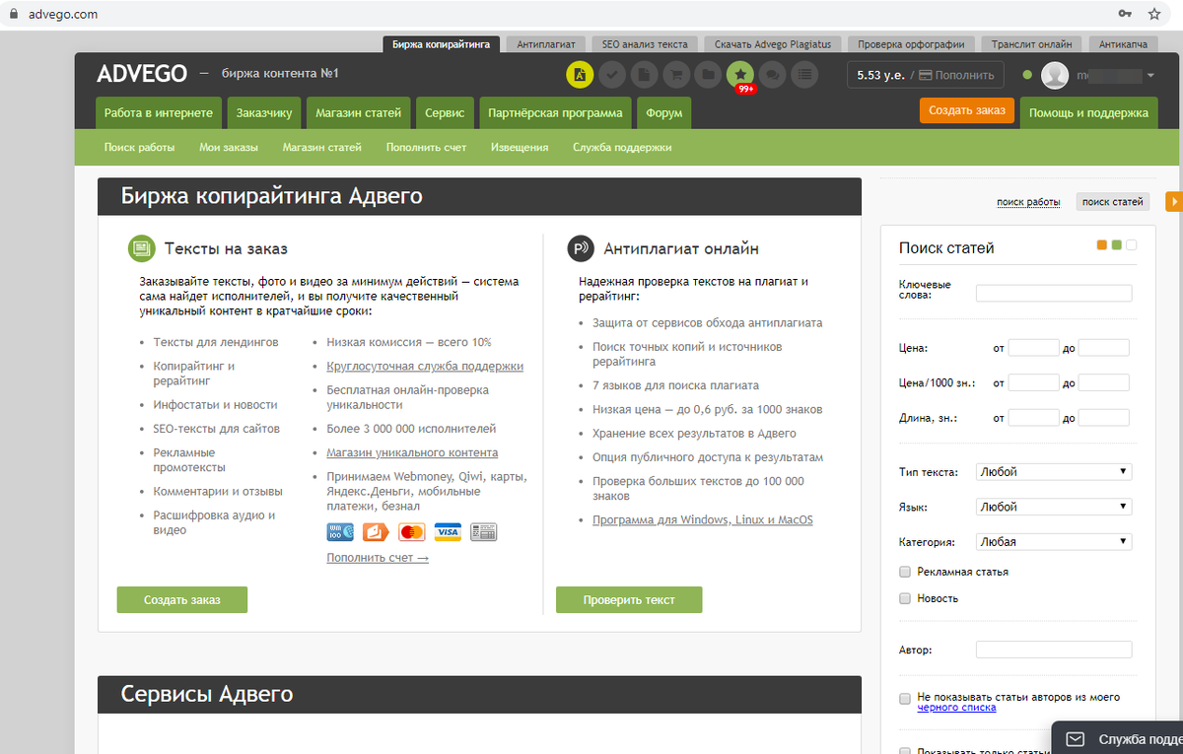Open the shopping cart icon in header

pos(675,74)
